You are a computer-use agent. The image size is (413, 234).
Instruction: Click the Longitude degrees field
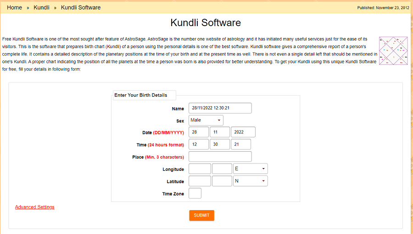click(x=200, y=169)
